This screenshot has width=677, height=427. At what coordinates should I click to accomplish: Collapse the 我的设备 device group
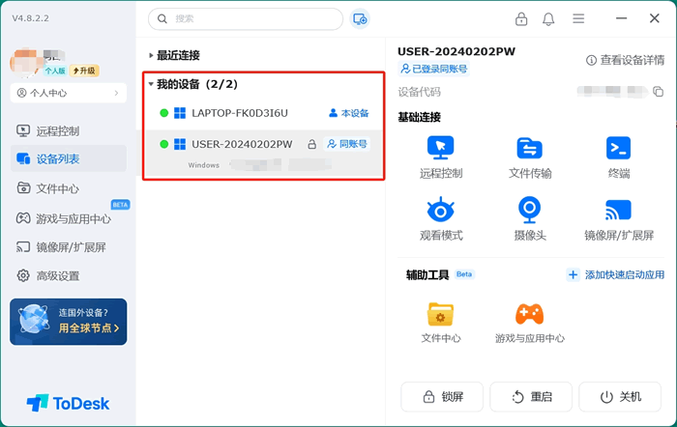151,85
